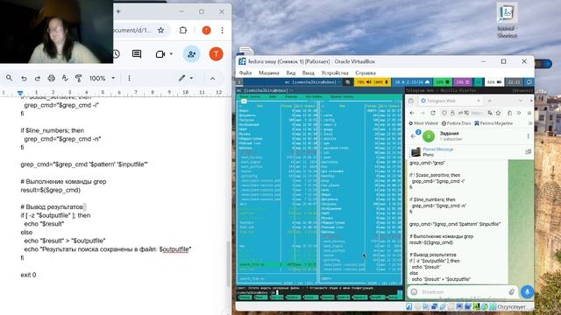Start a meeting with the camera icon
The image size is (561, 315).
pos(160,54)
